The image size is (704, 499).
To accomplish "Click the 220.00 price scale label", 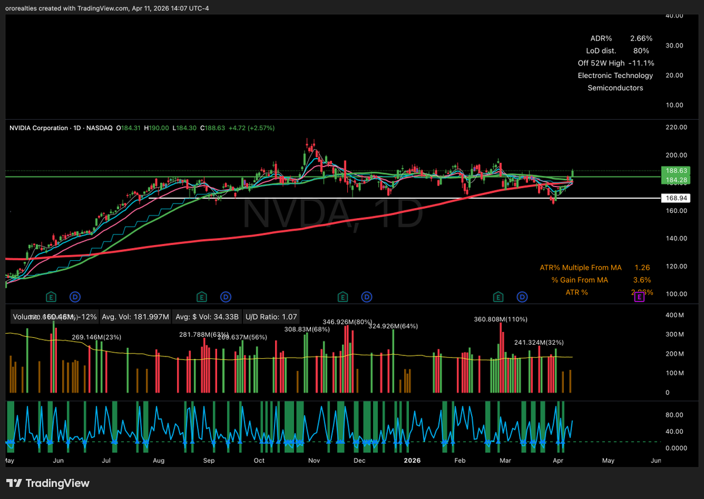I will [675, 127].
